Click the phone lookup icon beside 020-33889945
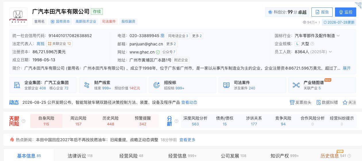The image size is (362, 161). coord(163,36)
